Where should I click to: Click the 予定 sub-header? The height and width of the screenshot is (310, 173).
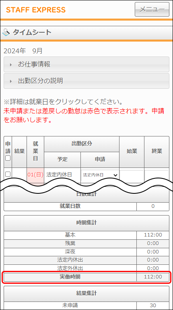[x=62, y=160]
